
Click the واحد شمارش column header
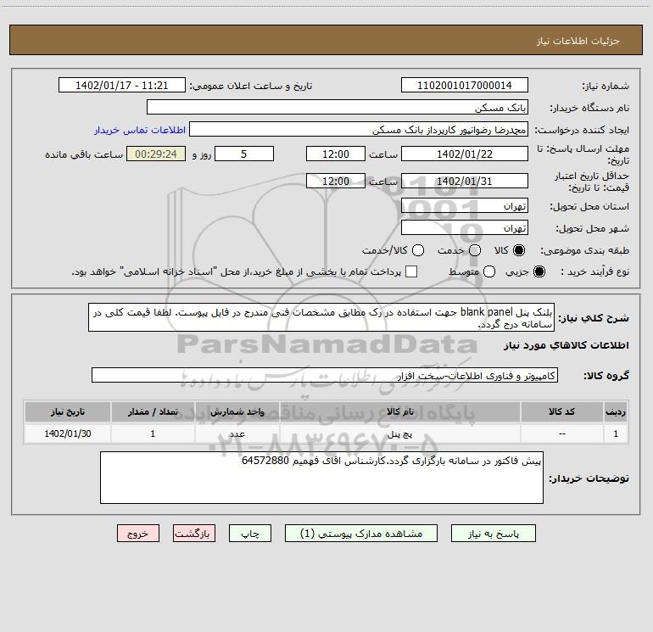click(237, 411)
